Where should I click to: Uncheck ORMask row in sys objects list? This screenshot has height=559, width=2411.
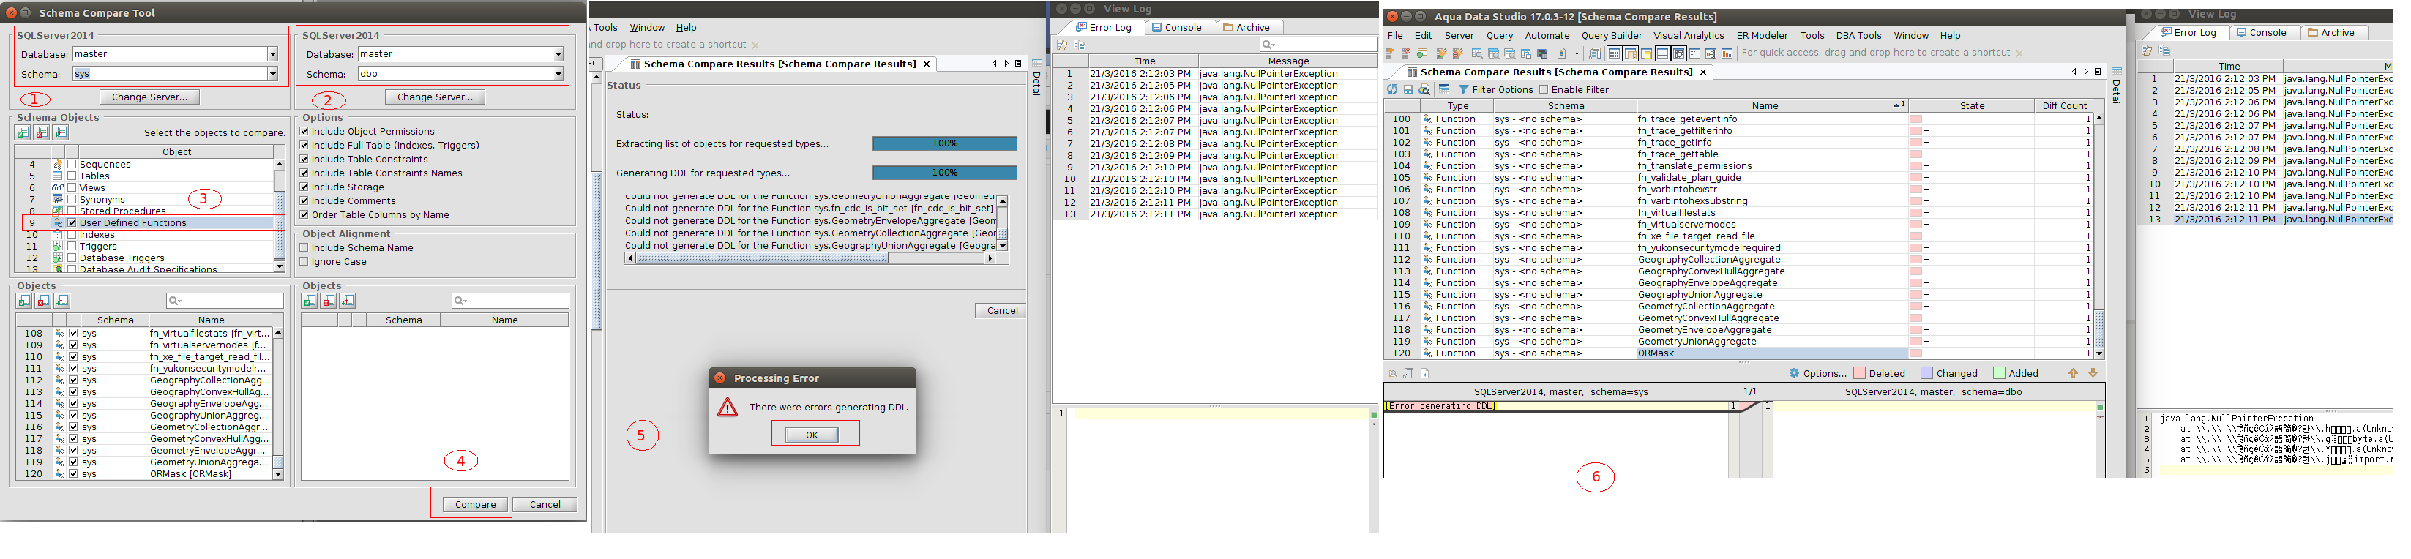pos(73,474)
